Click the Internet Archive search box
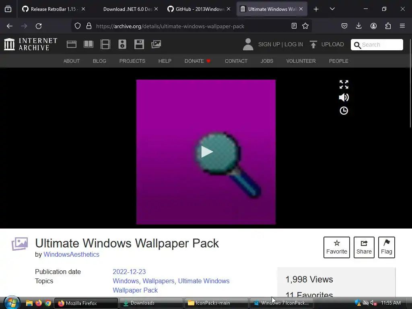This screenshot has width=412, height=309. 377,45
